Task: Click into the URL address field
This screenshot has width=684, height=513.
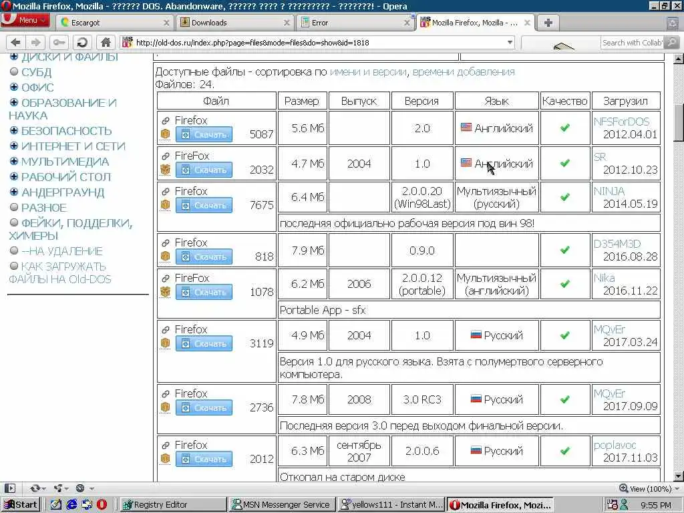Action: click(320, 42)
